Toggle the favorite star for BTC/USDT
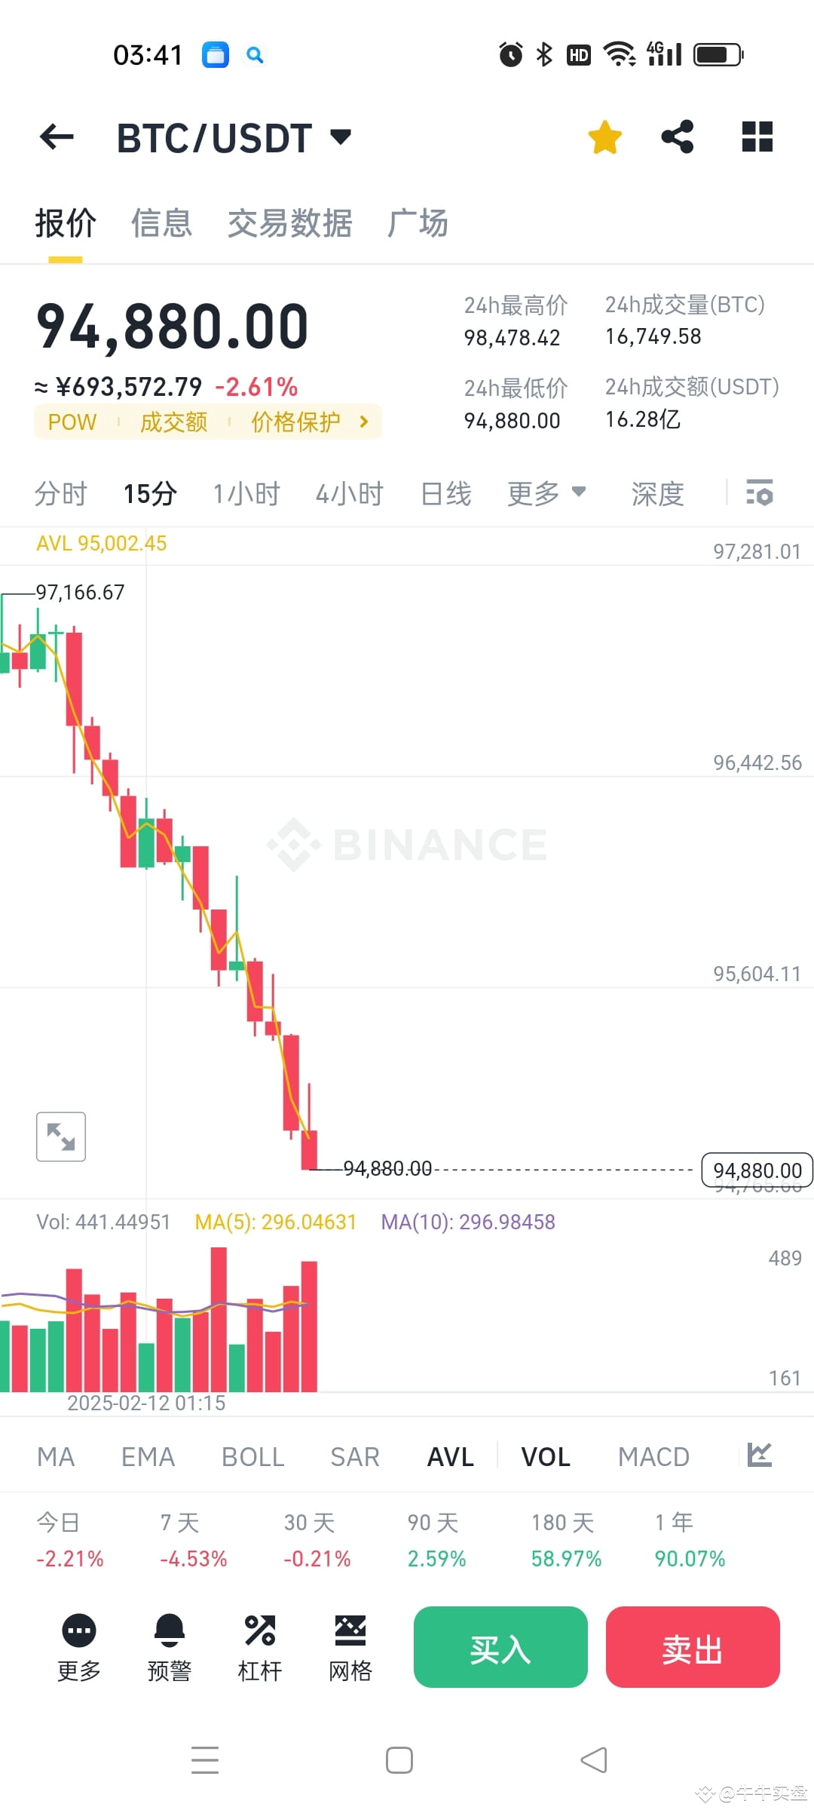 [x=604, y=136]
